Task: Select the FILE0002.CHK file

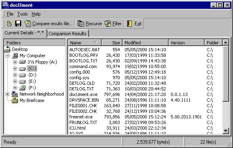Action: coord(83,111)
